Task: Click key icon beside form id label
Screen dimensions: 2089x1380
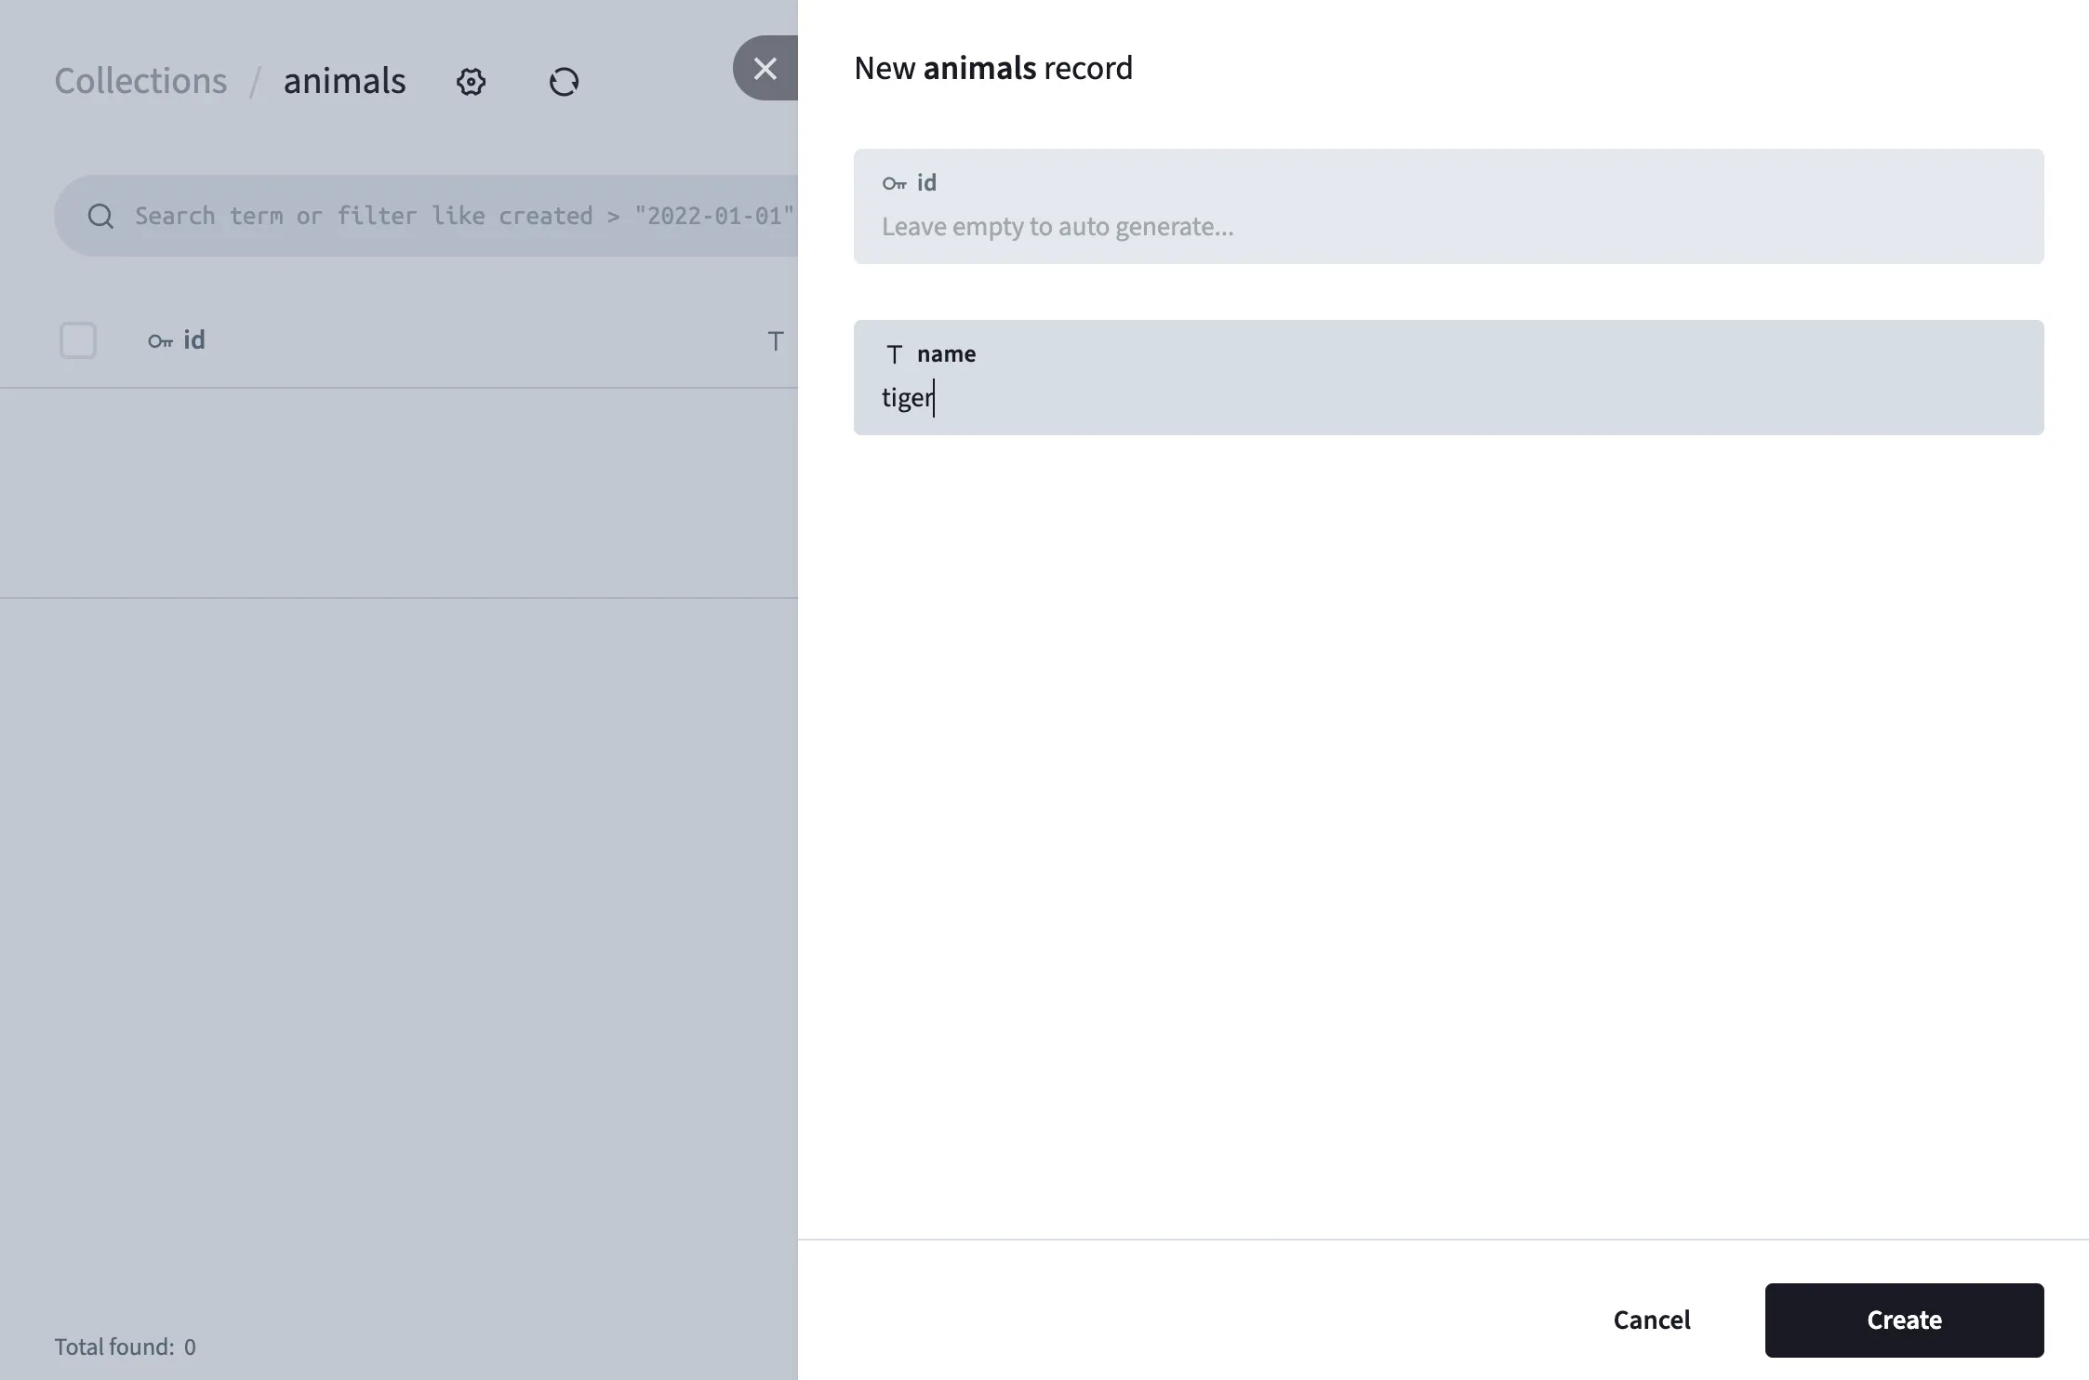Action: coord(894,183)
